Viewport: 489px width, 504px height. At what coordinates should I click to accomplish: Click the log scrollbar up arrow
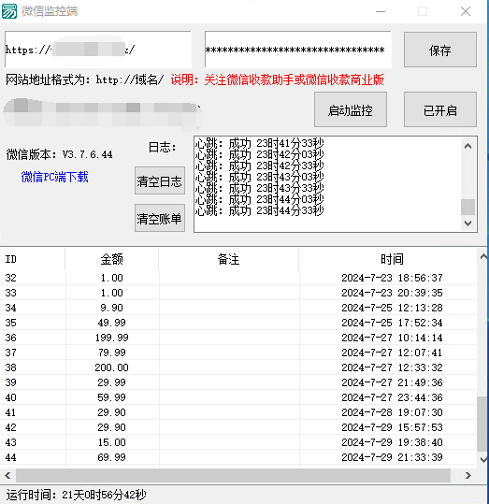click(468, 146)
